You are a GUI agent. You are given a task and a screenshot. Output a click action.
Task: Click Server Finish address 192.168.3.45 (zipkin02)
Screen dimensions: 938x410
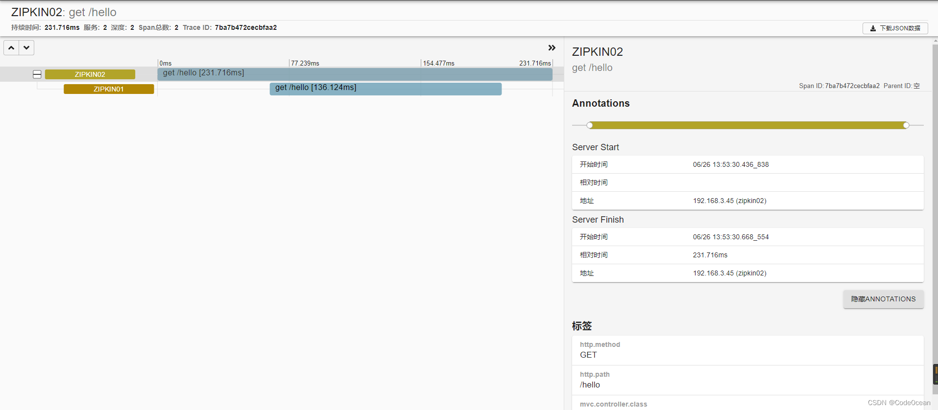coord(730,273)
